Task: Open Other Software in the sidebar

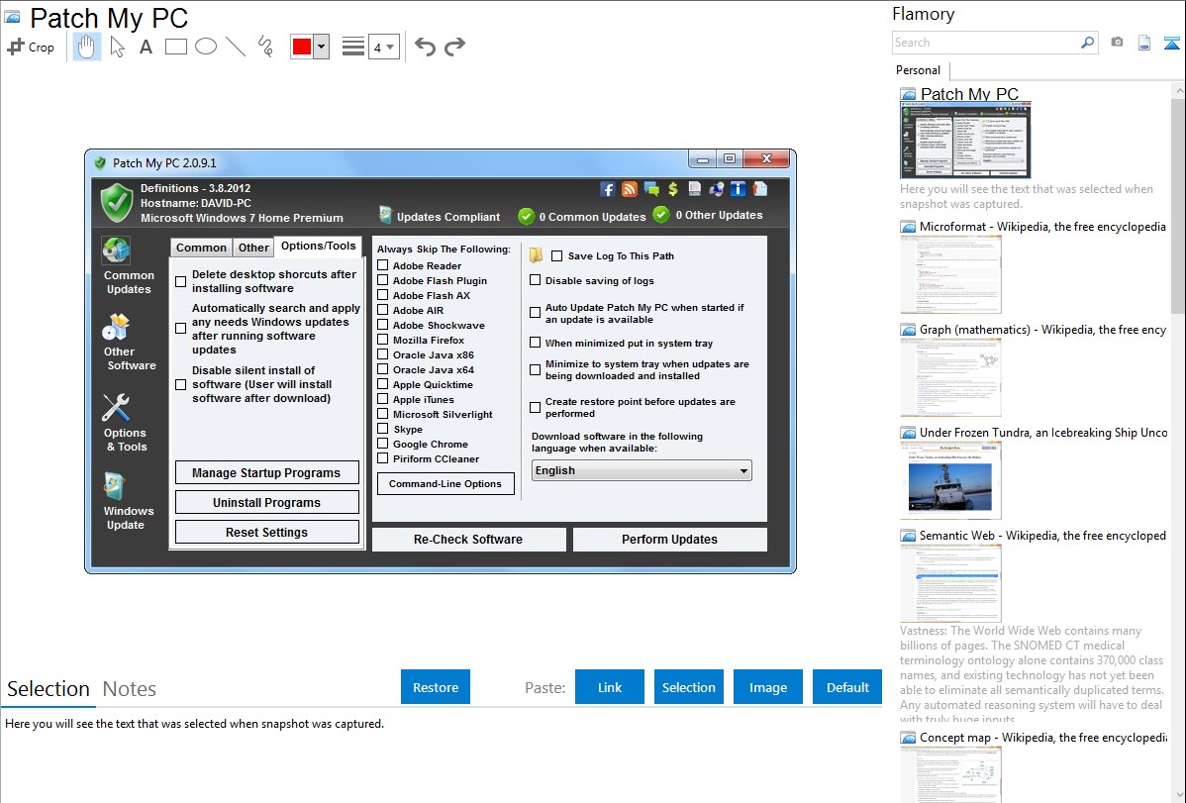Action: point(130,342)
